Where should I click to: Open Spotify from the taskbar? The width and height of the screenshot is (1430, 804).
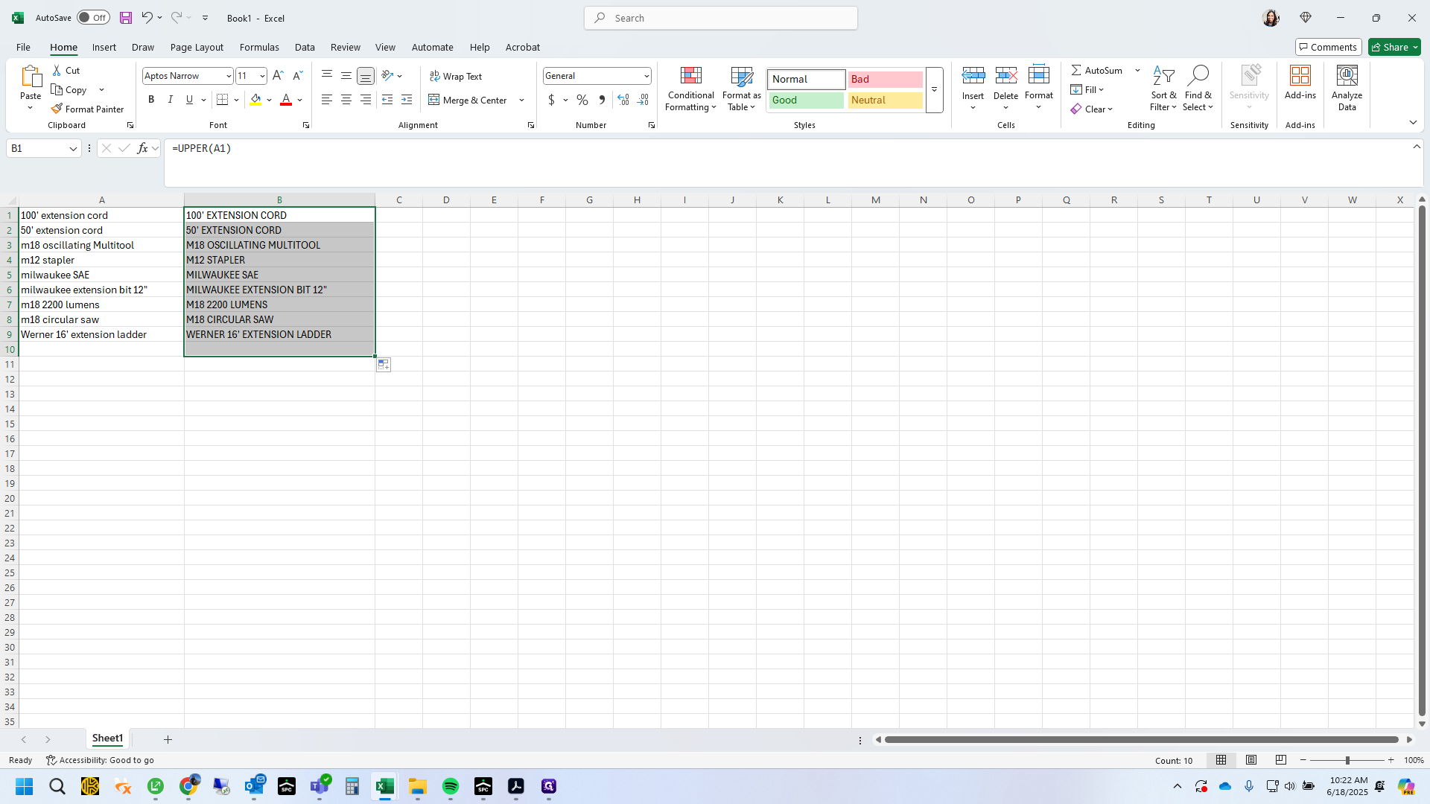tap(451, 787)
